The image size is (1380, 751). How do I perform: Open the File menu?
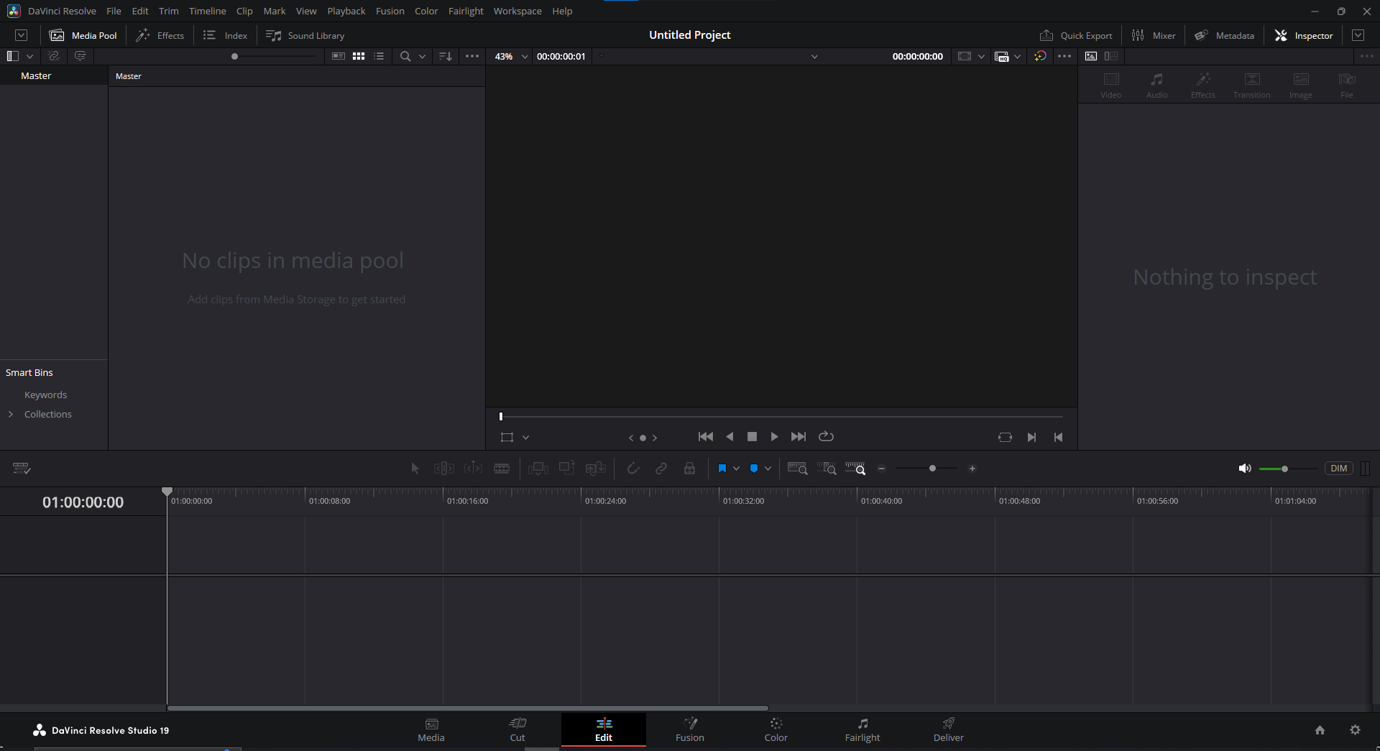(114, 11)
